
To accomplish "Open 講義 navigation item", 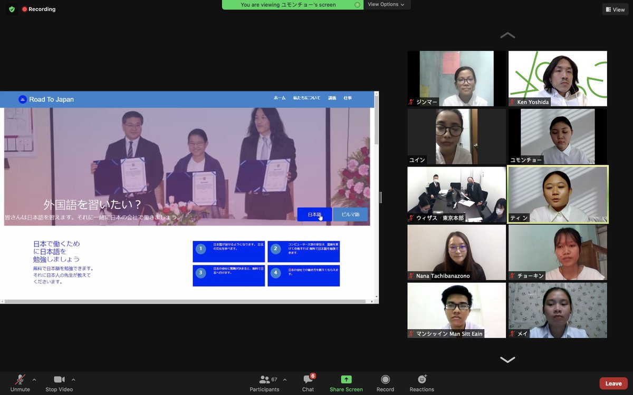I will [332, 98].
